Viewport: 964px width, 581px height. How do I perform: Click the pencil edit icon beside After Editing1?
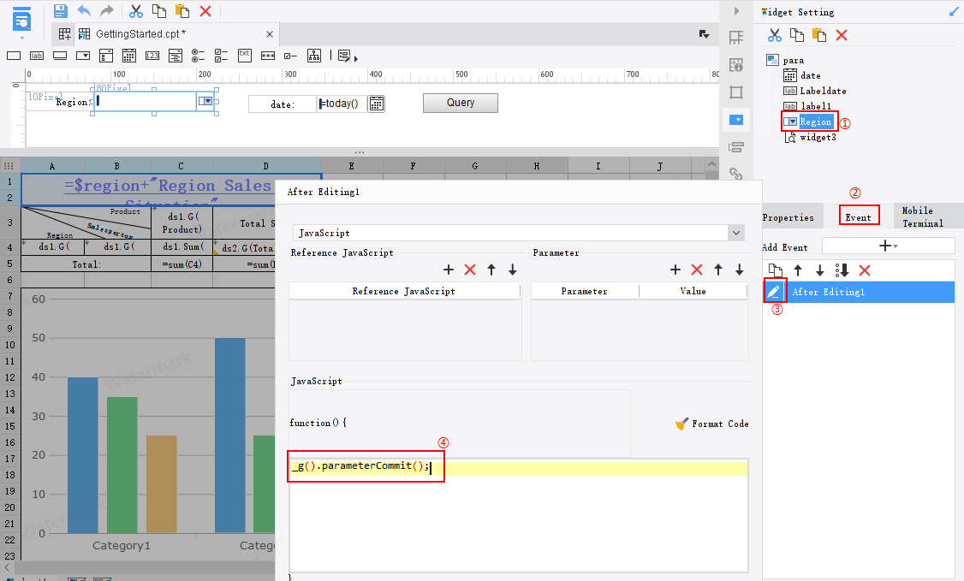tap(774, 291)
